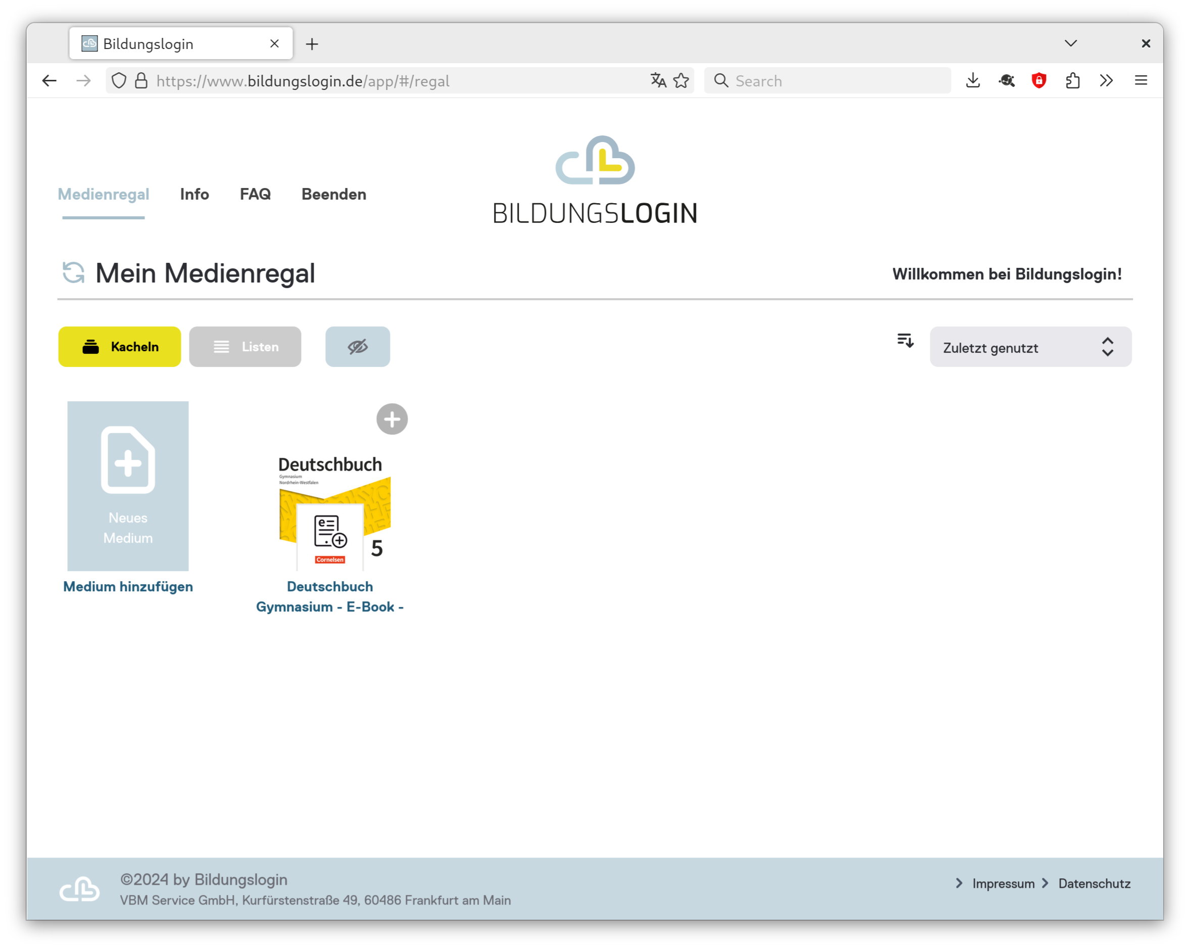1189x949 pixels.
Task: Click the refresh icon beside Mein Medienregal
Action: coord(73,272)
